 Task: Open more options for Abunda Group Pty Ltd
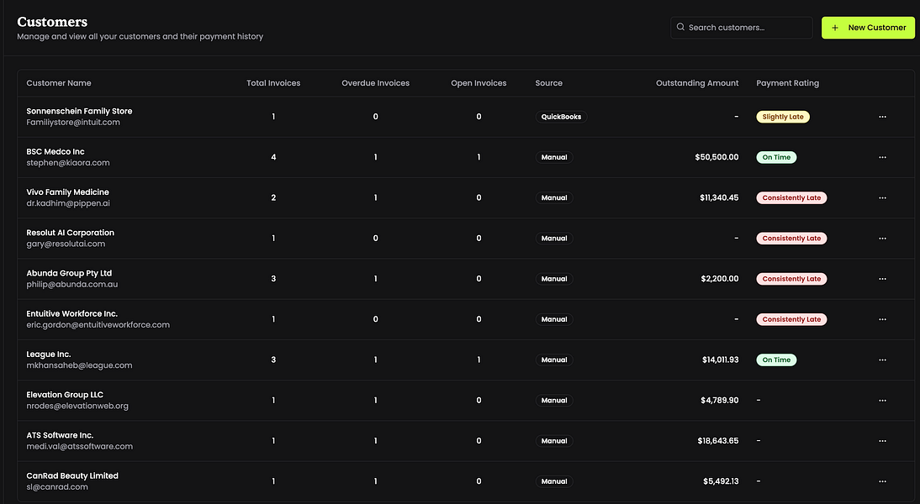click(x=882, y=279)
